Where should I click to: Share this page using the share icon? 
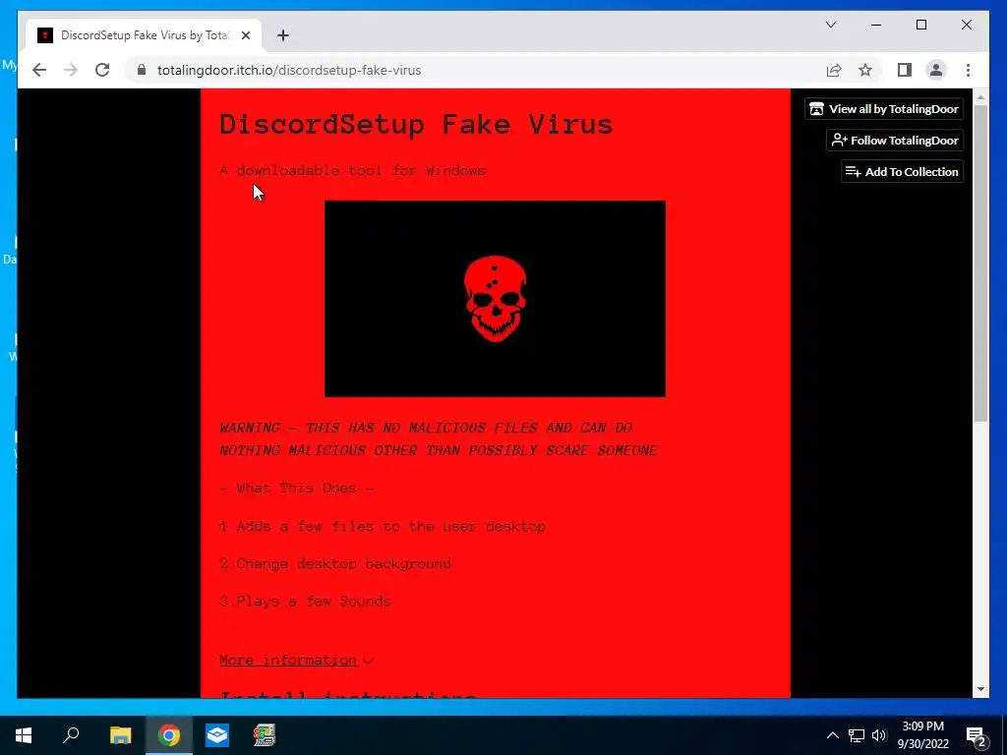(x=834, y=70)
